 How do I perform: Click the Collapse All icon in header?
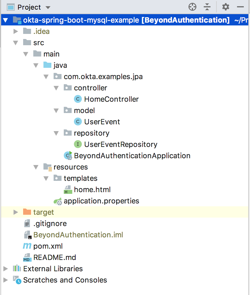tap(207, 7)
